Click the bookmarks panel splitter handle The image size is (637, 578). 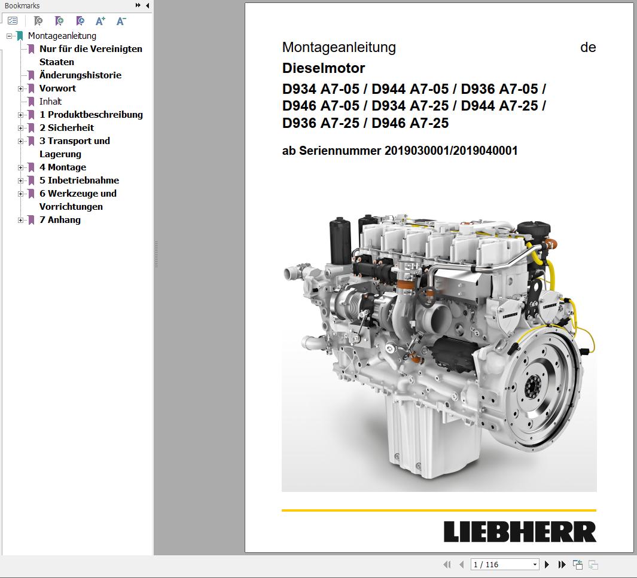[x=156, y=255]
